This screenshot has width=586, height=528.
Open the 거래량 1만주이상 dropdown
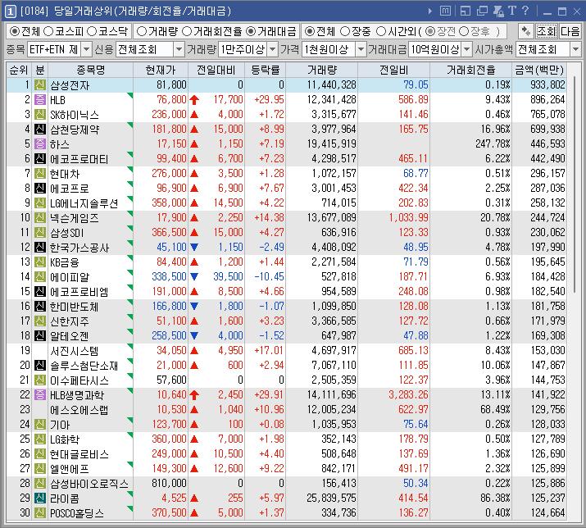point(273,49)
